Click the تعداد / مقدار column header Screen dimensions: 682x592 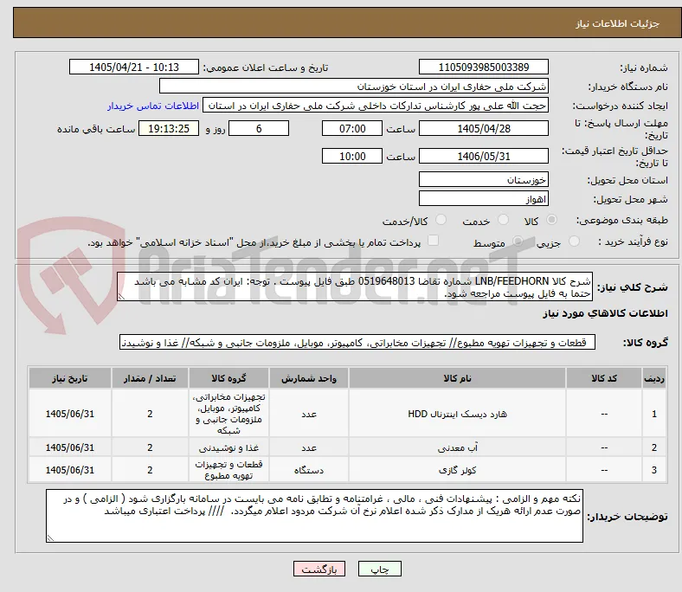click(150, 378)
